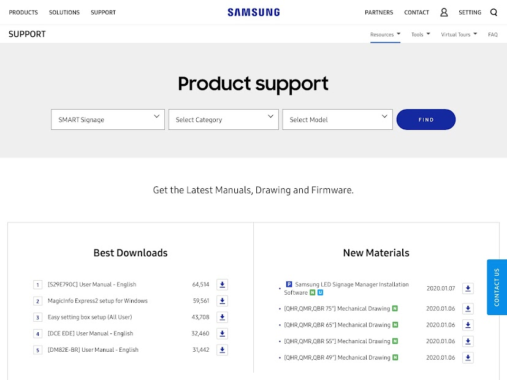Open the Select Model dropdown
Viewport: 507px width, 380px height.
click(337, 119)
